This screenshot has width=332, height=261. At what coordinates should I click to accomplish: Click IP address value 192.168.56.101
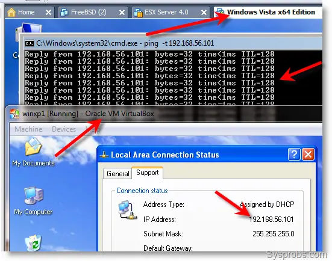[271, 220]
